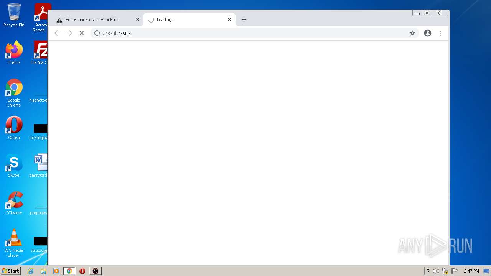Show desktop button at taskbar end
The width and height of the screenshot is (491, 276).
click(487, 271)
